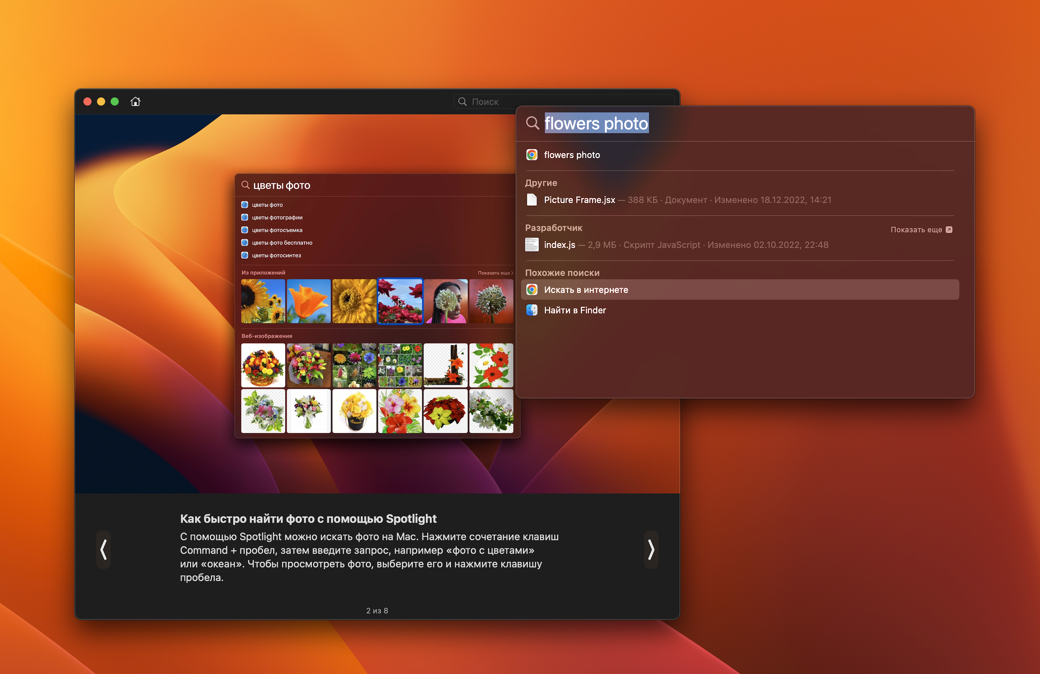1040x674 pixels.
Task: Click Chrome icon next to Искать в интернете
Action: (532, 290)
